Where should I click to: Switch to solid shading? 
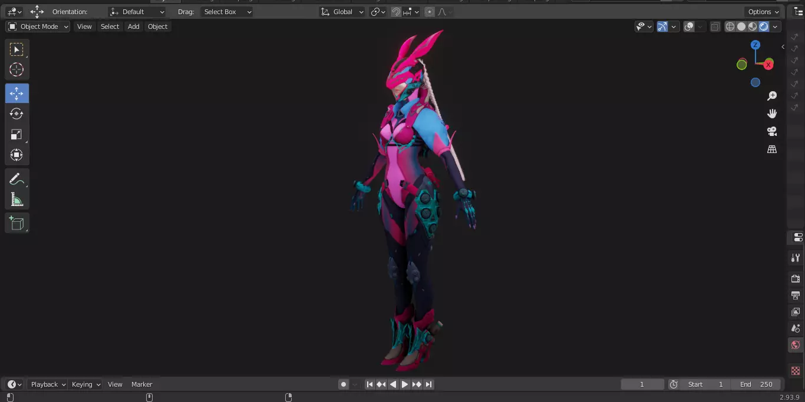pos(741,26)
